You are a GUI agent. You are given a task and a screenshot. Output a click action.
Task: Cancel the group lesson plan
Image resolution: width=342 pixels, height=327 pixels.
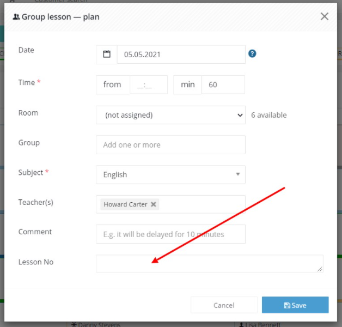pyautogui.click(x=224, y=305)
